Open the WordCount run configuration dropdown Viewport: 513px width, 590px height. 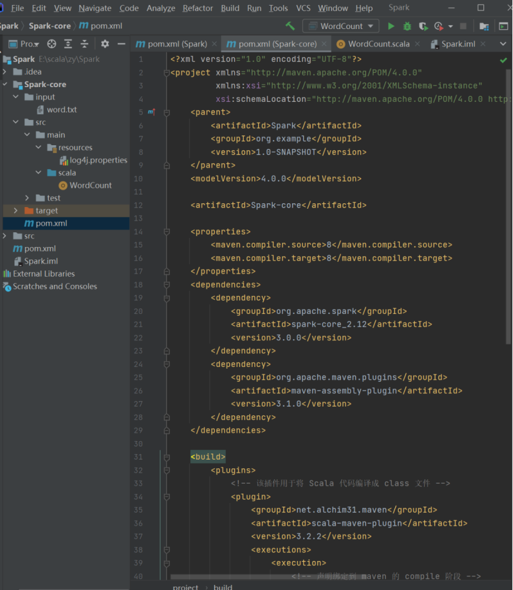[340, 26]
